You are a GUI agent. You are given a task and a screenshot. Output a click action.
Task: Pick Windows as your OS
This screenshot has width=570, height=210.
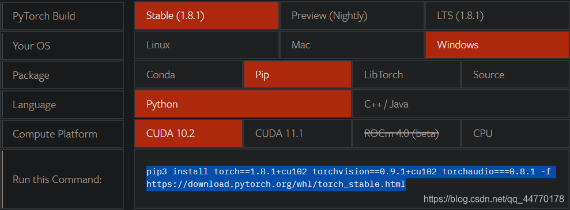pos(497,45)
